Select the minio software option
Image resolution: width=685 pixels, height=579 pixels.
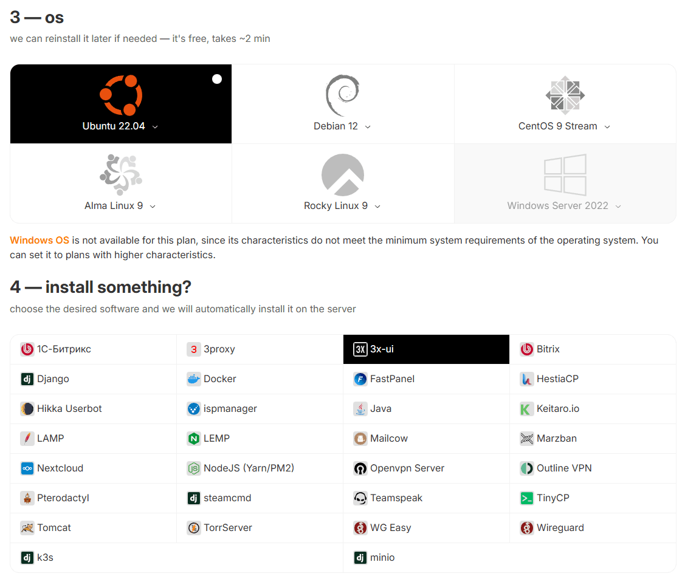coord(382,558)
